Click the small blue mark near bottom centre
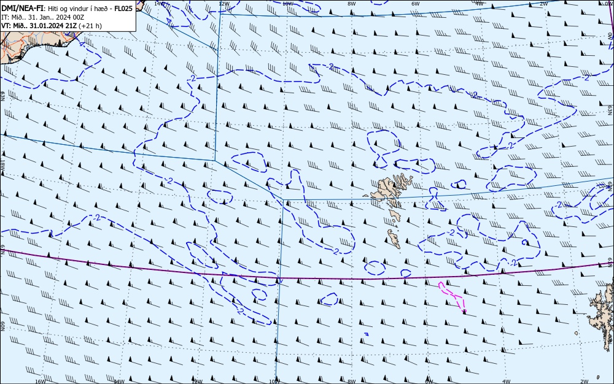Screen dimensions: 614x384 click(x=367, y=334)
